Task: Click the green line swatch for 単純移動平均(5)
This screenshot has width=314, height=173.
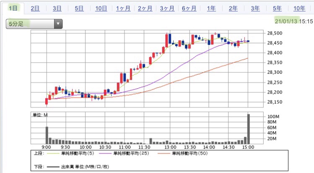Action: click(x=53, y=154)
